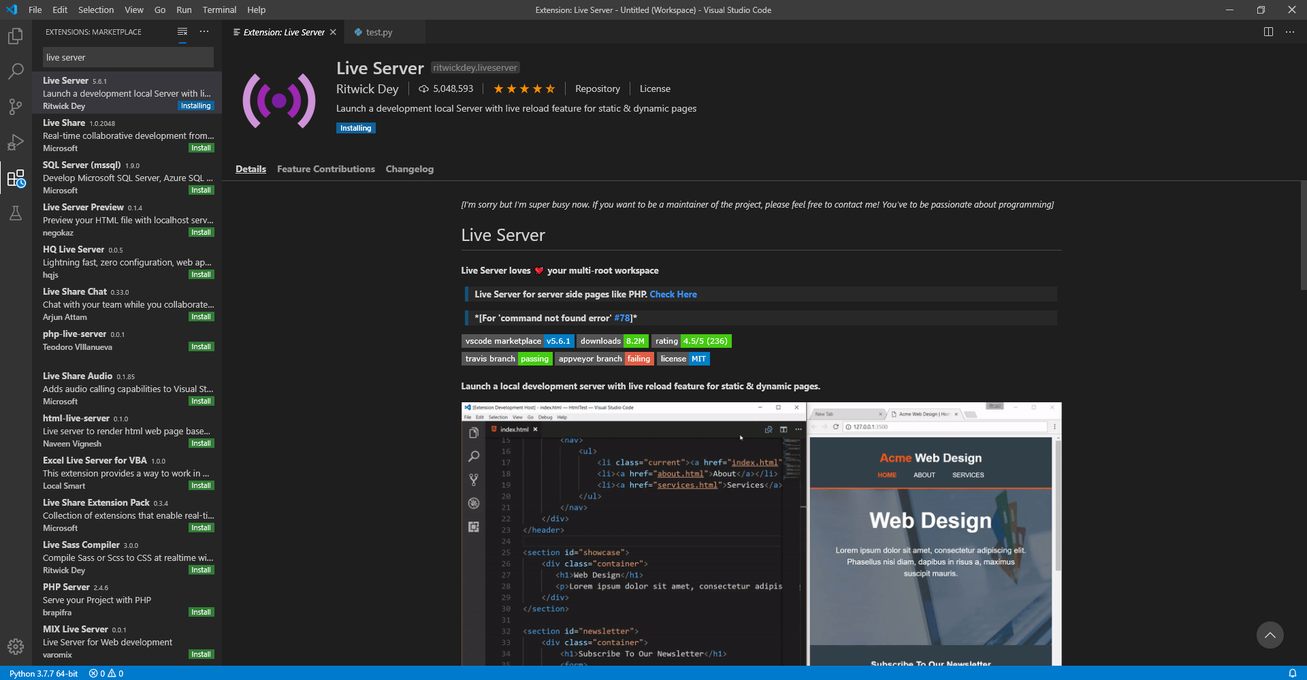The width and height of the screenshot is (1307, 680).
Task: Click the VS Code logo icon in title bar
Action: click(x=12, y=10)
